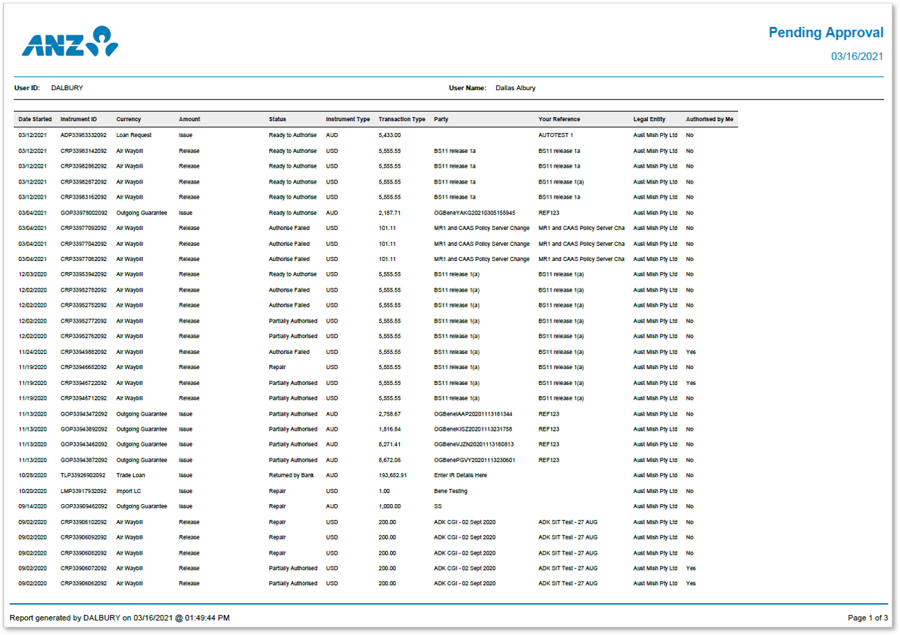Select the Enter IR Details Here party

pos(460,476)
